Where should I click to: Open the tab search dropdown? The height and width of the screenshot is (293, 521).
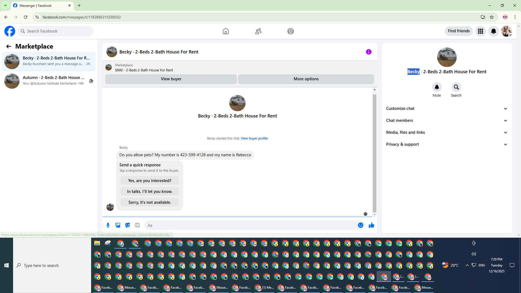pos(5,5)
